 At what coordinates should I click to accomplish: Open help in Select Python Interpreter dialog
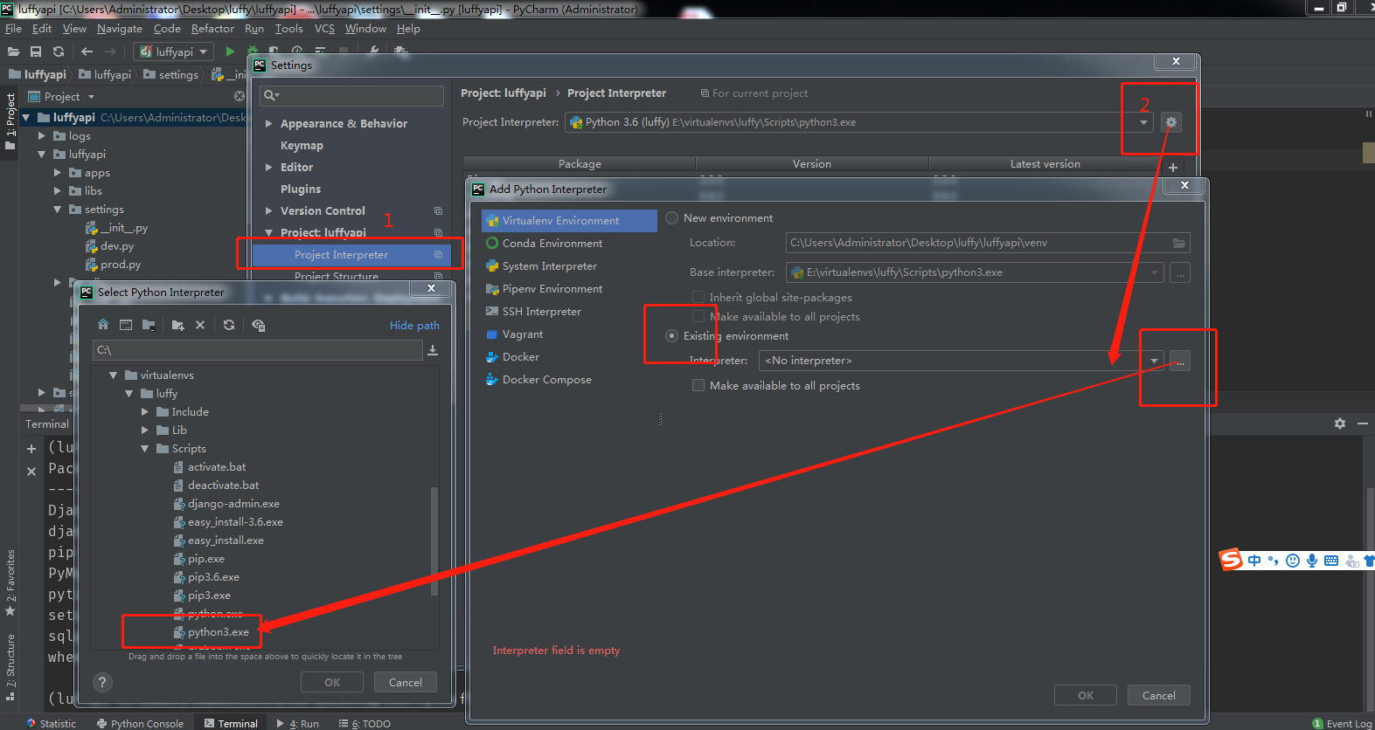(102, 683)
